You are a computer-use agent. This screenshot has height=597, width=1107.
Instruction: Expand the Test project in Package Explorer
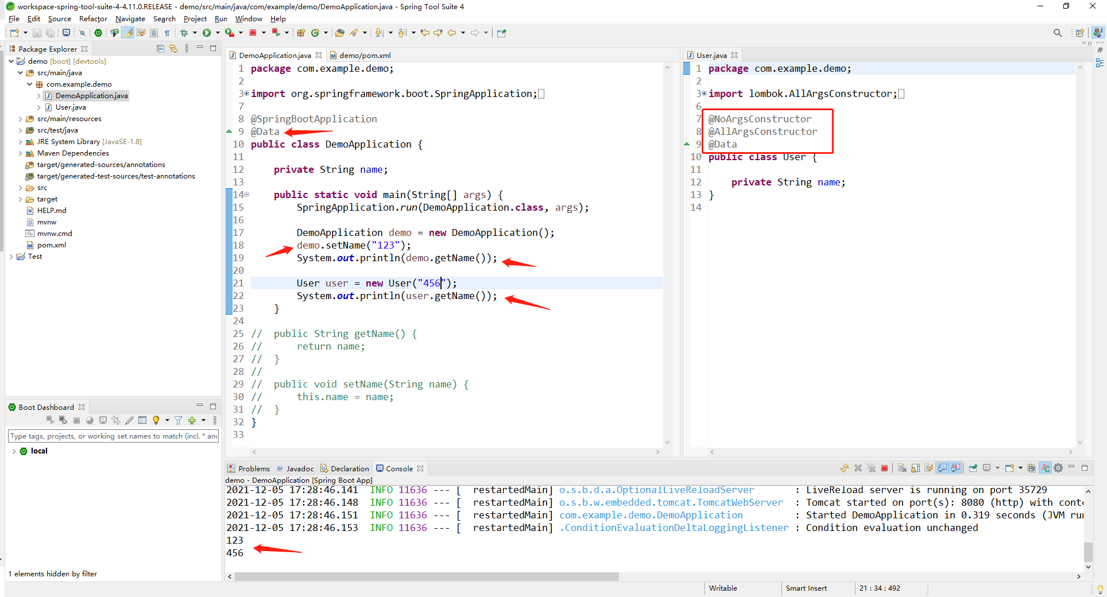[11, 257]
